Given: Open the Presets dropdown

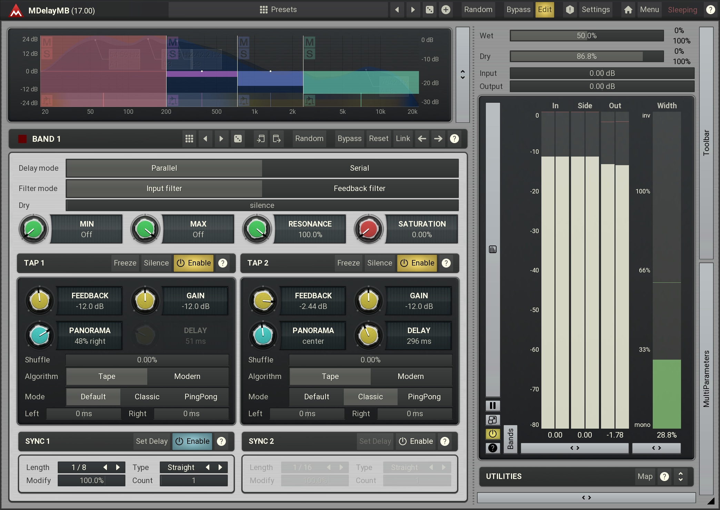Looking at the screenshot, I should [278, 10].
